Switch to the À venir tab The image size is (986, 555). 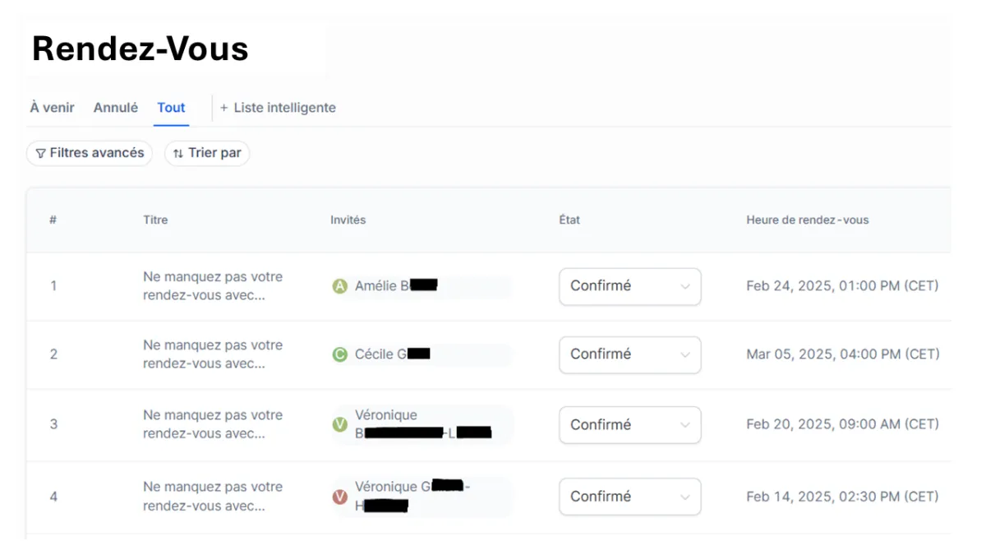pyautogui.click(x=52, y=108)
